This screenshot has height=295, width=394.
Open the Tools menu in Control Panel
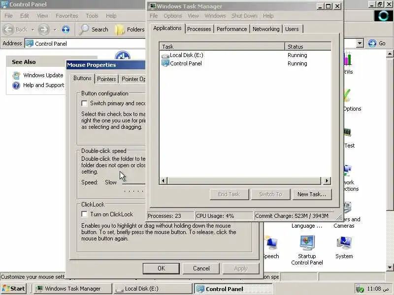92,16
